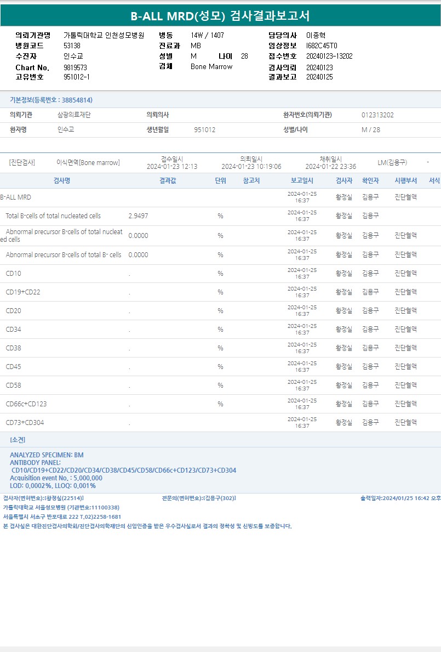Viewport: 441px width, 652px height.
Task: Click the 접수번호 value 20240123-13202
Action: click(329, 56)
